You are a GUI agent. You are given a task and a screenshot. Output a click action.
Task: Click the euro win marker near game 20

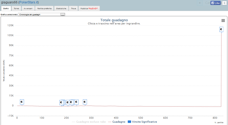tap(22, 102)
